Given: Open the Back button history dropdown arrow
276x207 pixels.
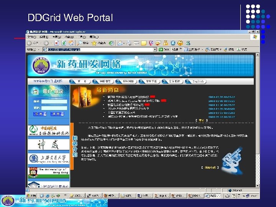Looking at the screenshot, I should (41, 43).
